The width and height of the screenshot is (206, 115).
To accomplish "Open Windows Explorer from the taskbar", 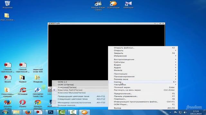I will tap(16, 112).
